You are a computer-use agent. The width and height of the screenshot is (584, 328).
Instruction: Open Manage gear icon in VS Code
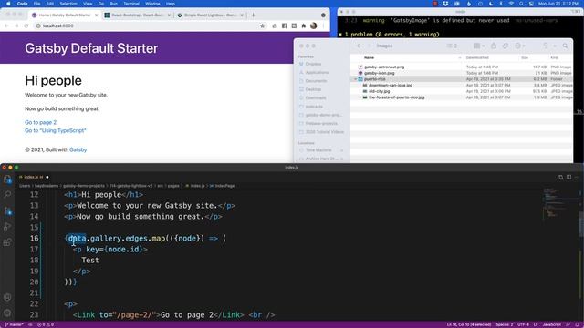7,313
